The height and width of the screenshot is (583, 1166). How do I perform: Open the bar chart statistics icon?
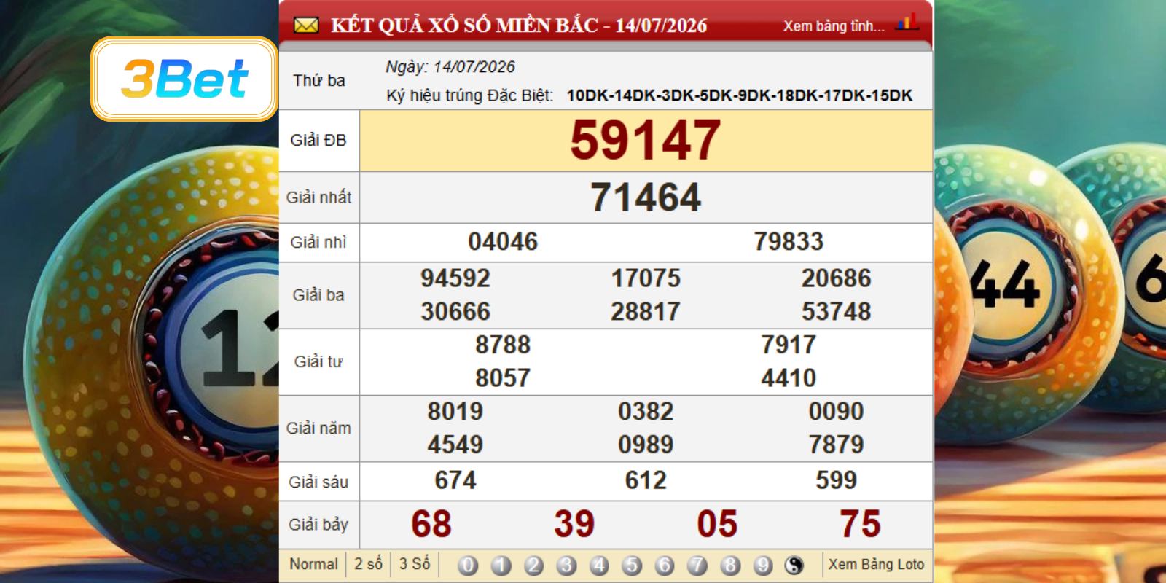click(x=907, y=23)
